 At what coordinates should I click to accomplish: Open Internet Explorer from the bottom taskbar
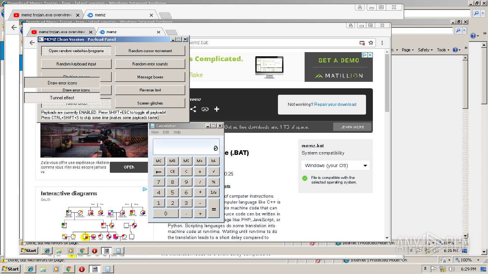pos(30,269)
